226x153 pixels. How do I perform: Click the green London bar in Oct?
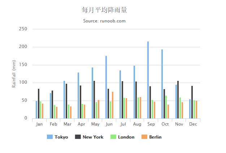tap(166, 107)
